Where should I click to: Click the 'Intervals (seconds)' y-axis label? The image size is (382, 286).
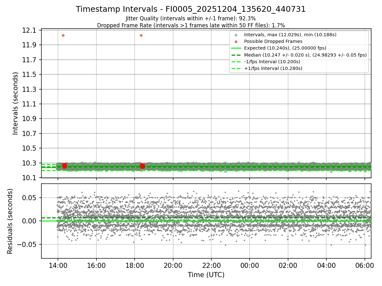click(x=16, y=103)
